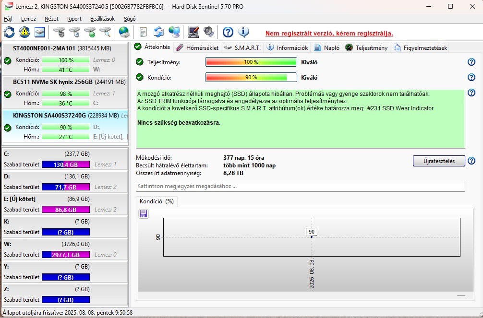Click help icon beside Kondíció bar
This screenshot has width=483, height=318.
pyautogui.click(x=471, y=77)
